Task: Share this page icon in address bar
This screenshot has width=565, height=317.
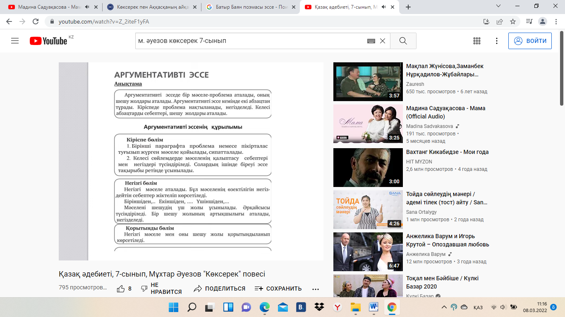Action: coord(500,21)
